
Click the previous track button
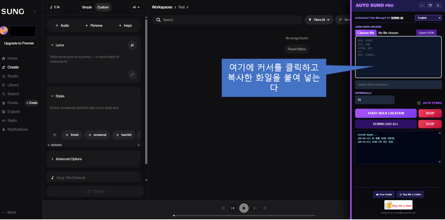pyautogui.click(x=233, y=208)
